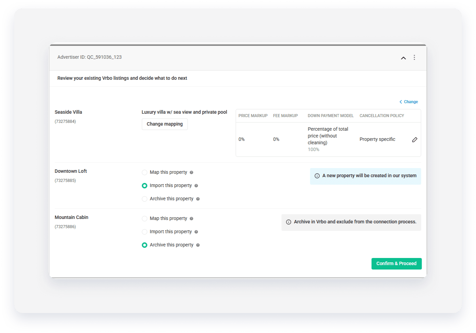Select Map this property for Mountain Cabin
Viewport: 476px width, 333px height.
tap(144, 219)
